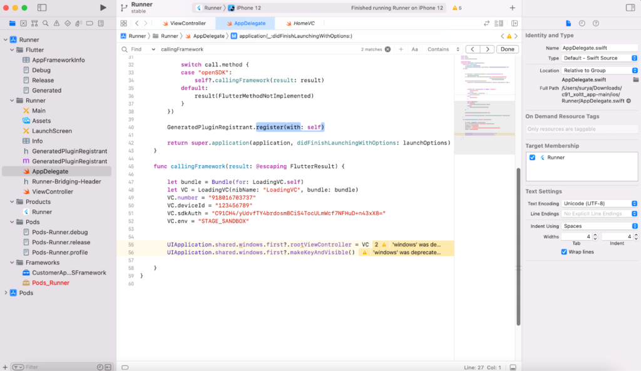This screenshot has width=641, height=371.
Task: Open the History inspector clock icon
Action: point(582,23)
